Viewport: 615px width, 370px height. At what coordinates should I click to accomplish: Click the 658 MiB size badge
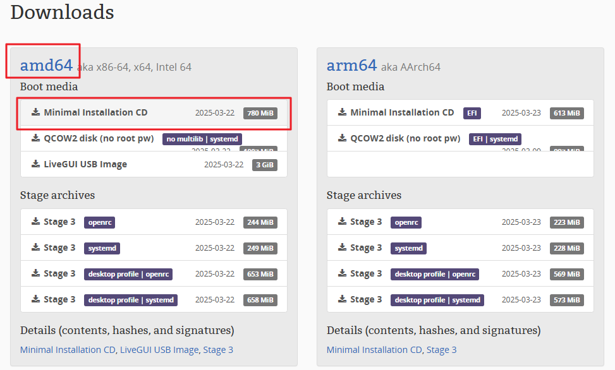click(x=260, y=300)
